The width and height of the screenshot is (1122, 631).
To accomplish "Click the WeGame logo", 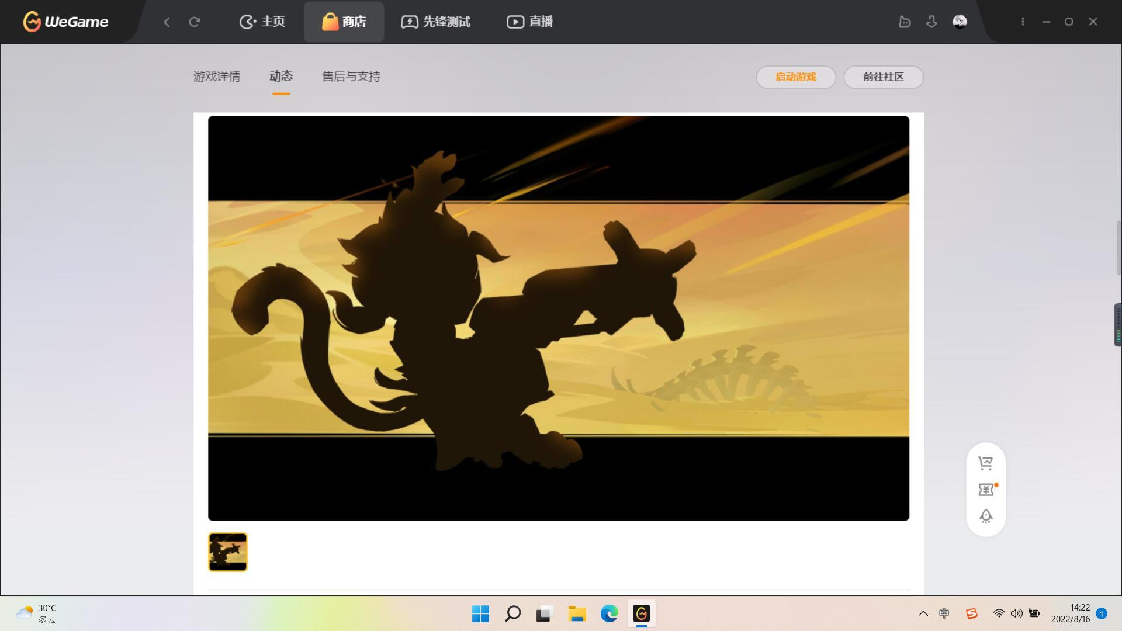I will [x=65, y=22].
